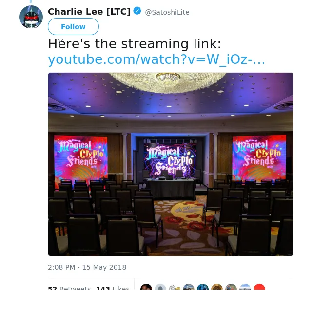The height and width of the screenshot is (331, 312).
Task: Open the gray default-silhouette liker avatar
Action: tap(160, 287)
